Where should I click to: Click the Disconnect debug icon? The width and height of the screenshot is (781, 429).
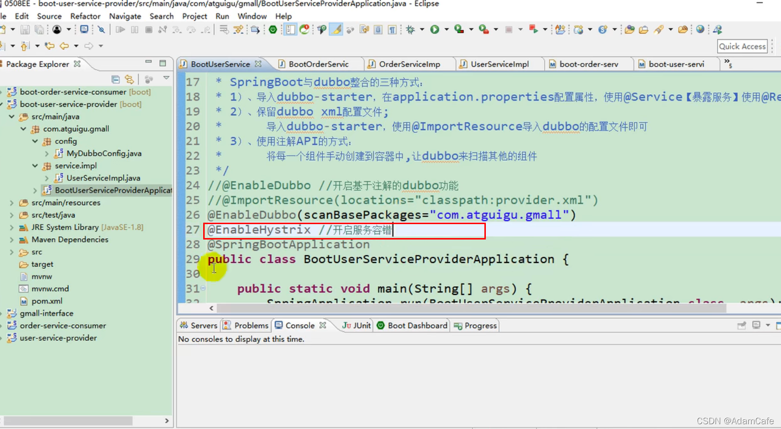coord(163,30)
